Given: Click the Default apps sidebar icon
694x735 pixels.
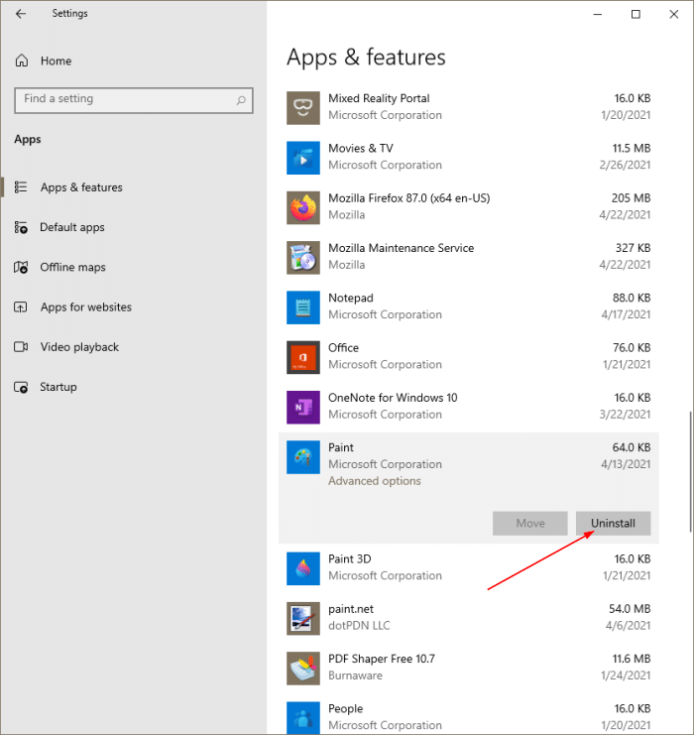Looking at the screenshot, I should (21, 227).
